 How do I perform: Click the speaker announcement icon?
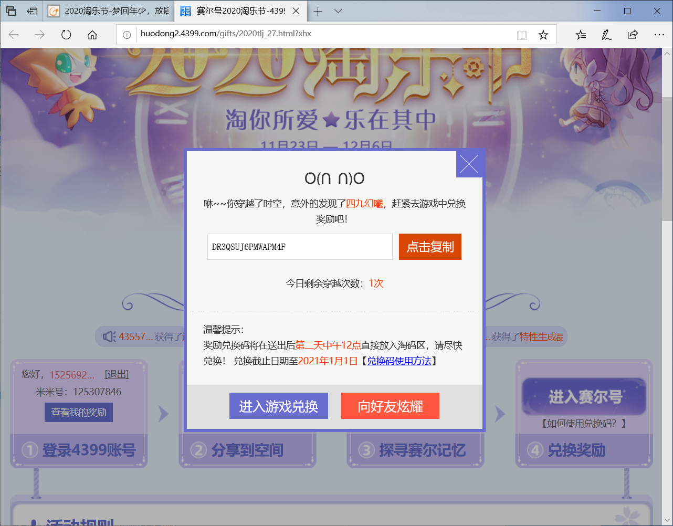(x=109, y=336)
